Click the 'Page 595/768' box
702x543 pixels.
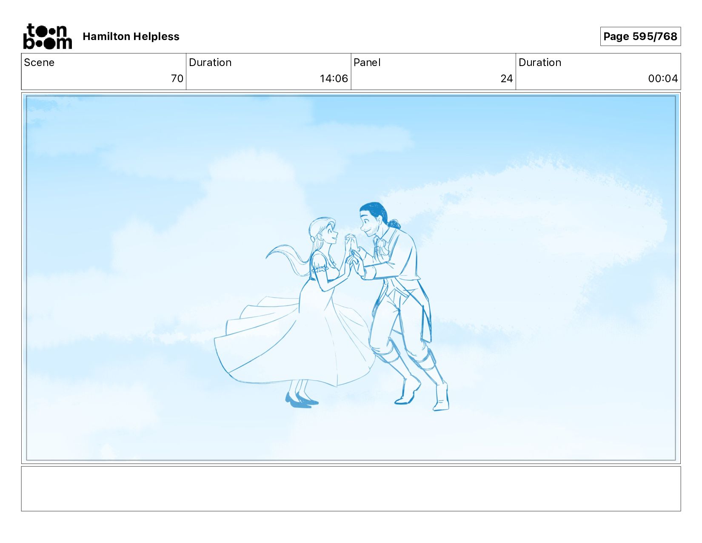pyautogui.click(x=640, y=36)
